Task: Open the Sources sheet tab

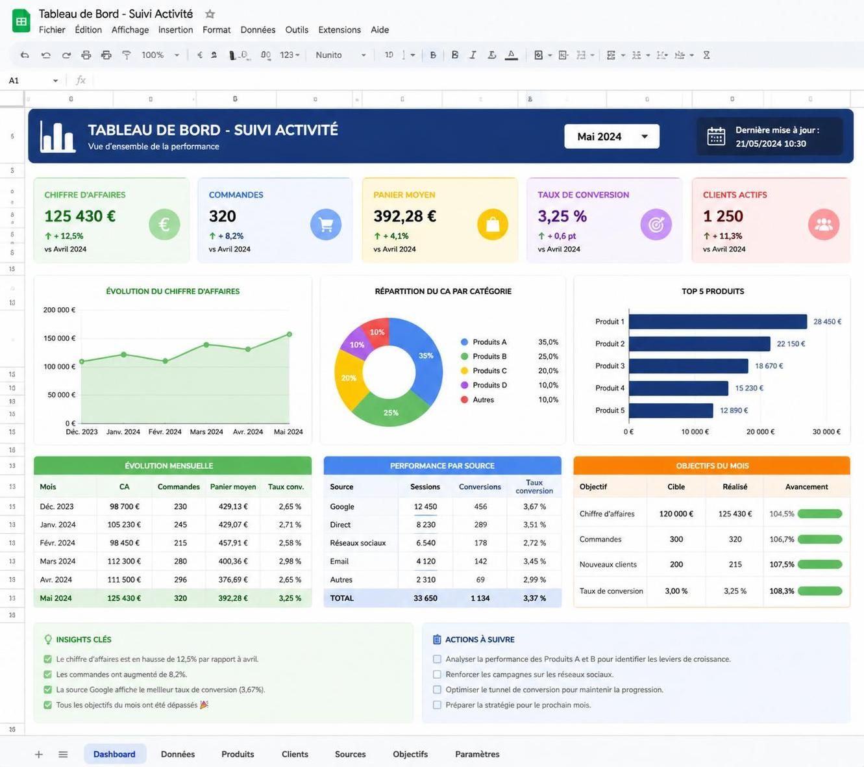Action: point(350,754)
